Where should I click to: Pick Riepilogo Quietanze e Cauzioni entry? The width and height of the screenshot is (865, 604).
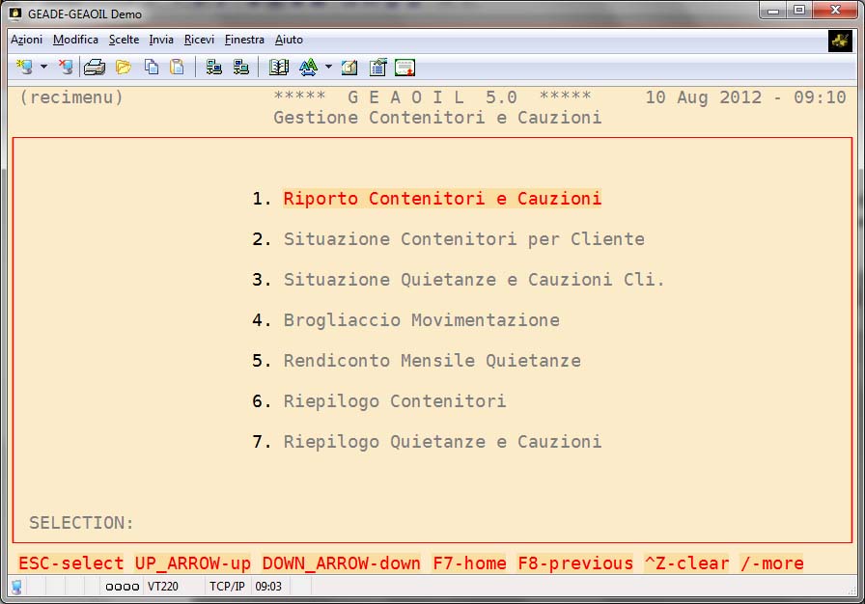pos(441,442)
